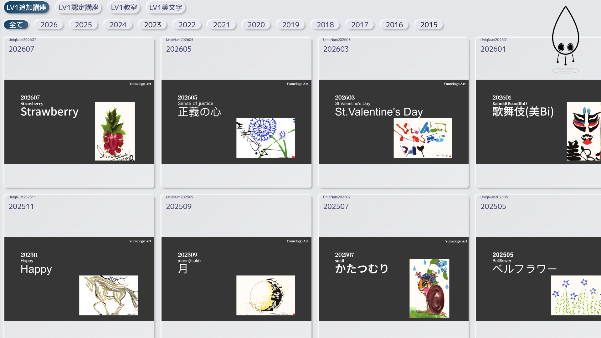The width and height of the screenshot is (601, 338).
Task: Click the 正義の心 title text
Action: click(199, 112)
